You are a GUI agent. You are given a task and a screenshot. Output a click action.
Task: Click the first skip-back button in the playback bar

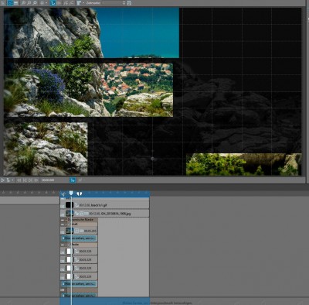pyautogui.click(x=19, y=180)
